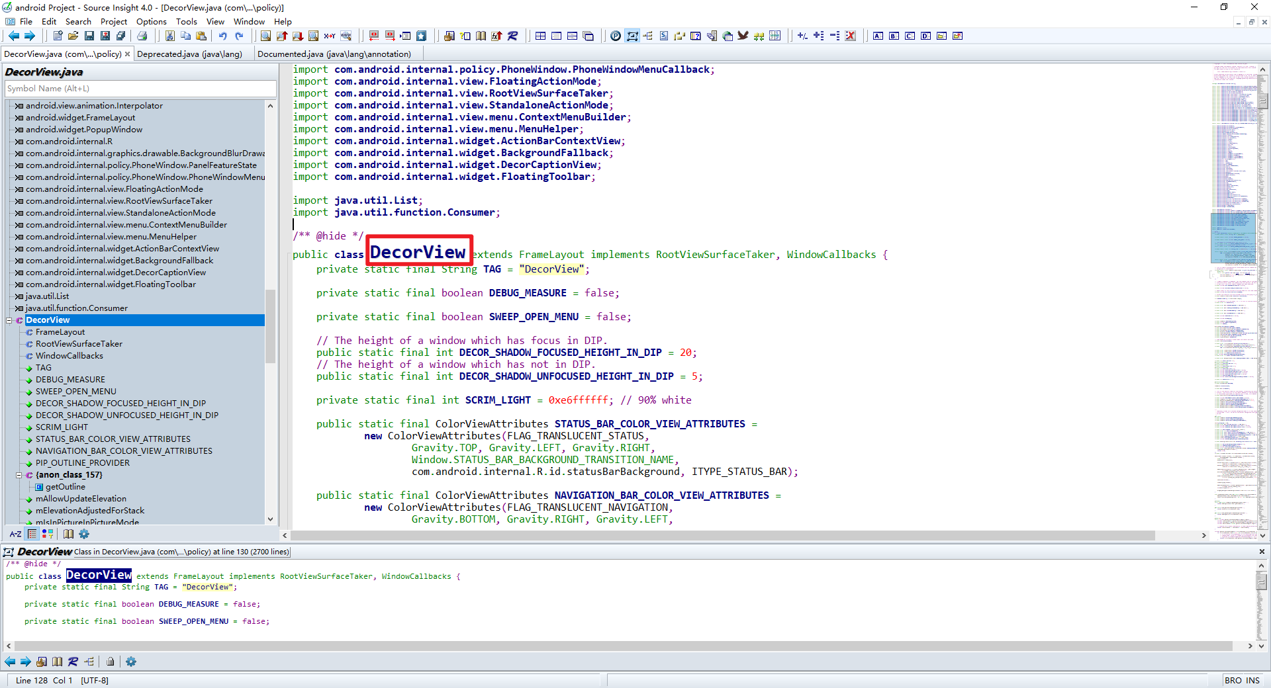Click the Relation Window tree icon in main toolbar
The width and height of the screenshot is (1271, 688).
[x=648, y=36]
